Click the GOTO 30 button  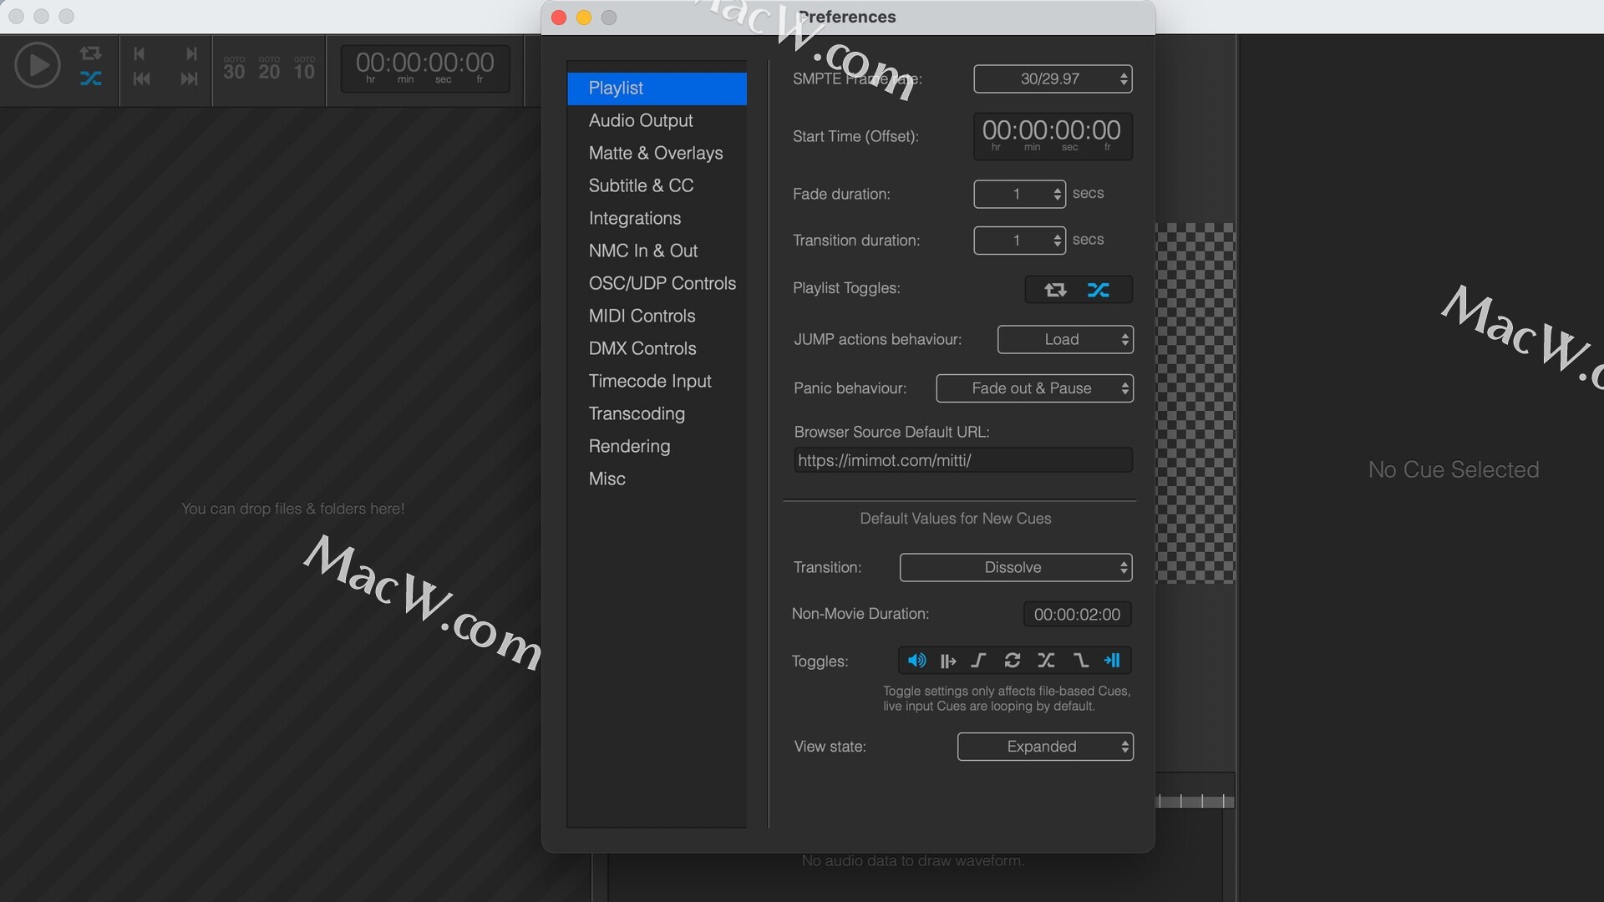(x=234, y=68)
